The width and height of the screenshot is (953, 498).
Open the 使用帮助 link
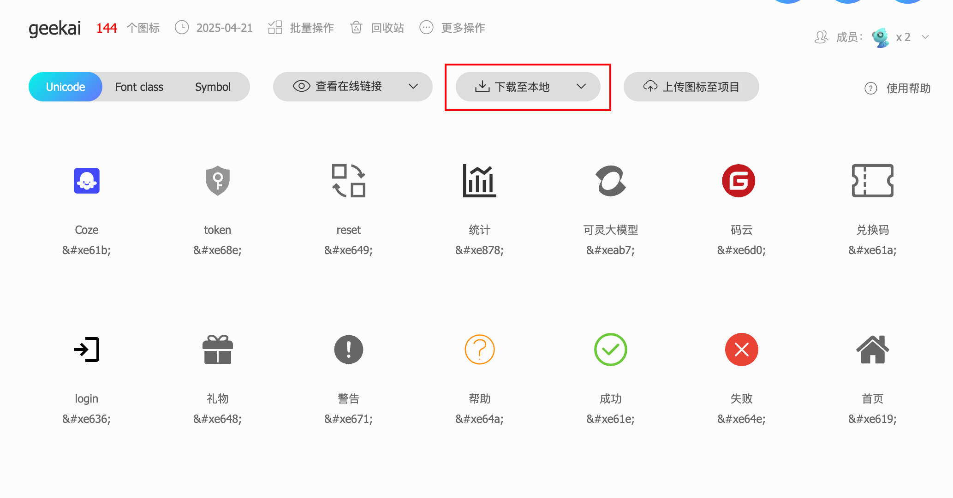tap(908, 88)
